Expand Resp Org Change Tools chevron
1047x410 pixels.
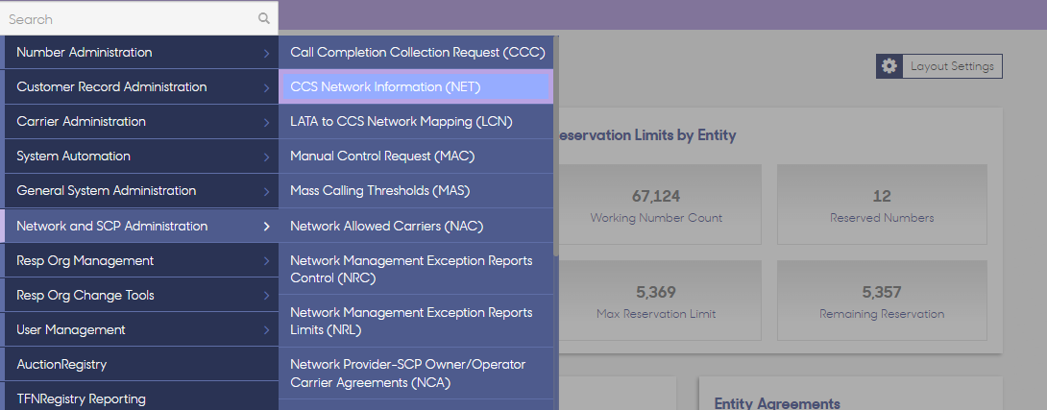tap(266, 296)
